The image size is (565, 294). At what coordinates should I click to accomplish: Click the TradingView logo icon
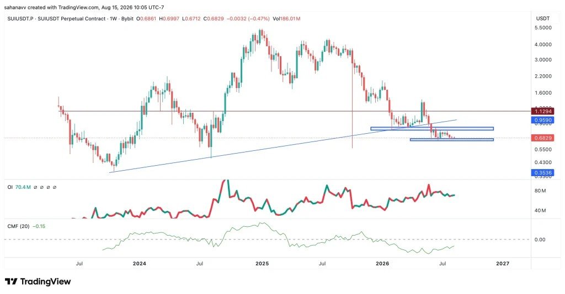10,281
